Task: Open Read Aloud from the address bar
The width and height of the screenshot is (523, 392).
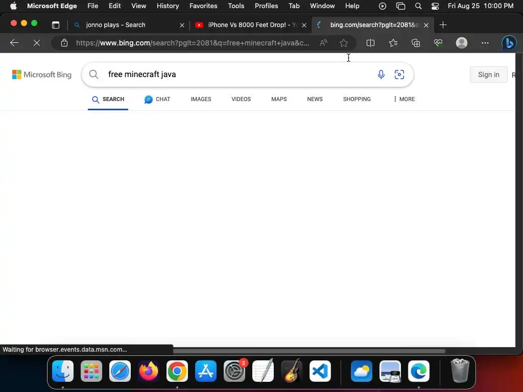Action: pyautogui.click(x=323, y=43)
